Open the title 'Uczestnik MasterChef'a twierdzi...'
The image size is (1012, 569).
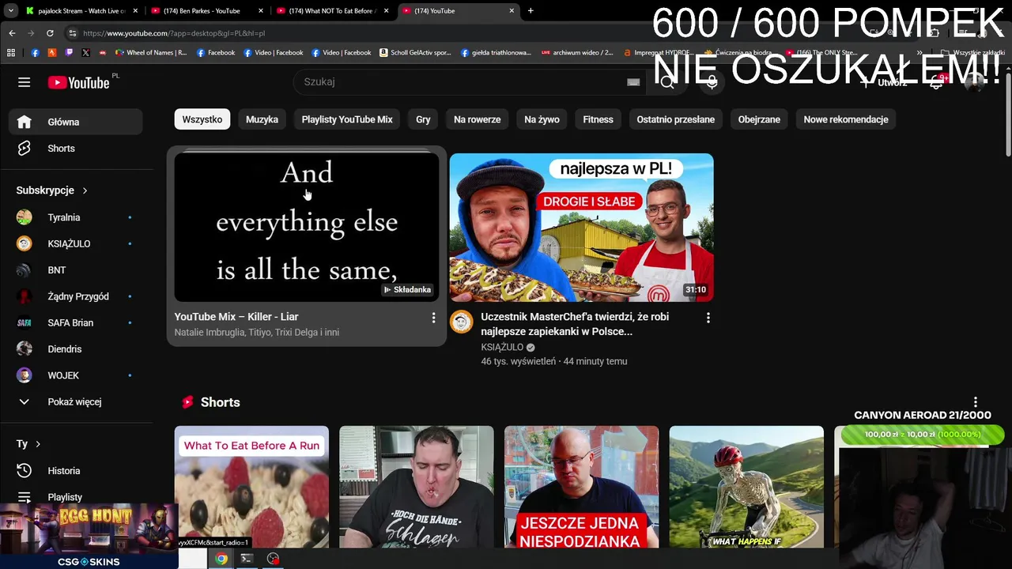click(575, 324)
